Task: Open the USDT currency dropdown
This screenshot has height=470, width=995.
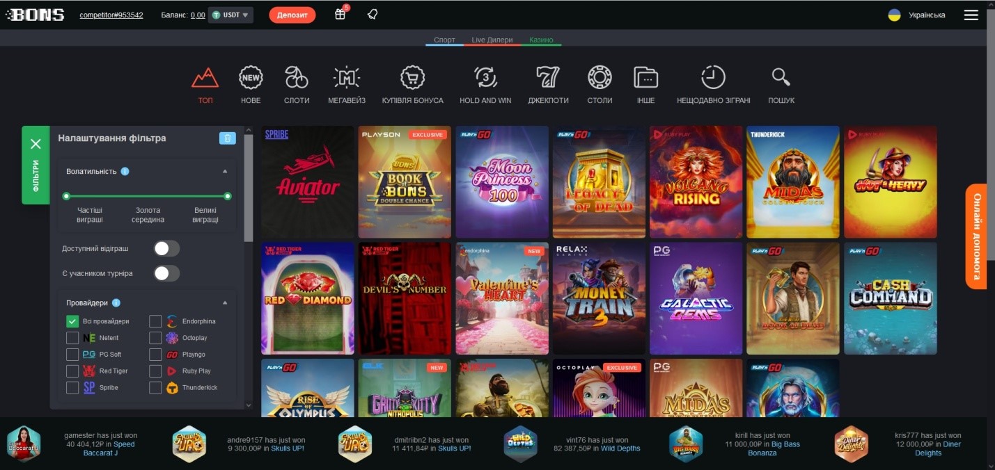Action: point(230,15)
